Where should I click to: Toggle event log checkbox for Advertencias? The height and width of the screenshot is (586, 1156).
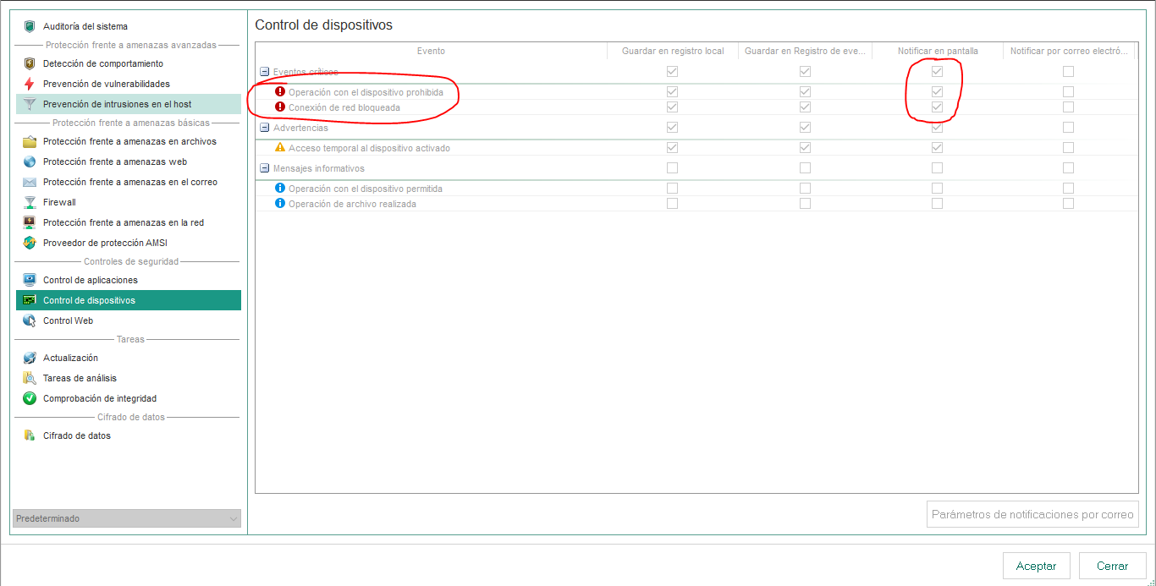click(805, 128)
